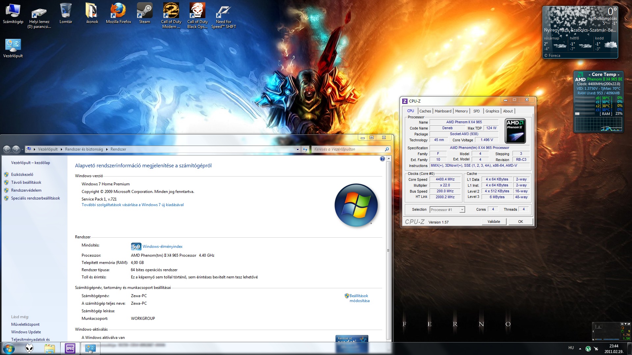Viewport: 632px width, 355px height.
Task: Show hidden tray icons arrow
Action: click(x=580, y=348)
